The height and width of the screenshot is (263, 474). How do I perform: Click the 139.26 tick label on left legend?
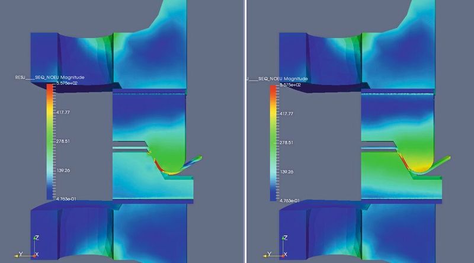63,171
